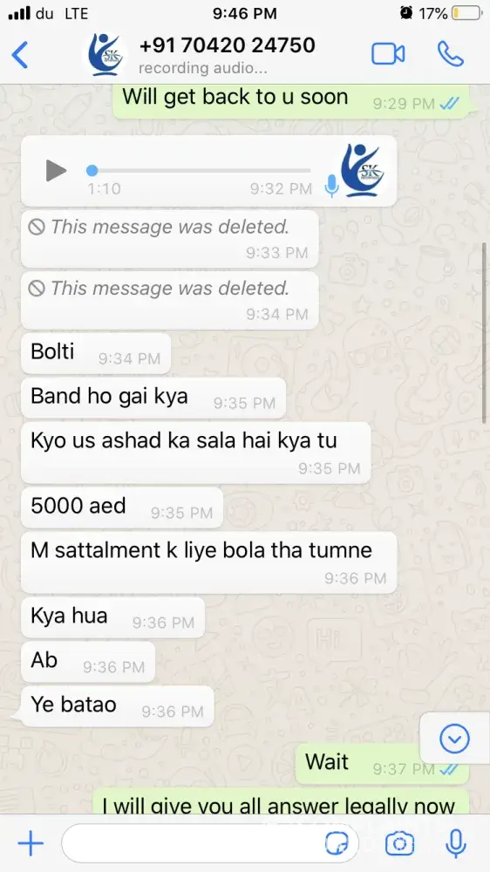Open the camera from the input bar
The width and height of the screenshot is (490, 872).
(x=399, y=843)
